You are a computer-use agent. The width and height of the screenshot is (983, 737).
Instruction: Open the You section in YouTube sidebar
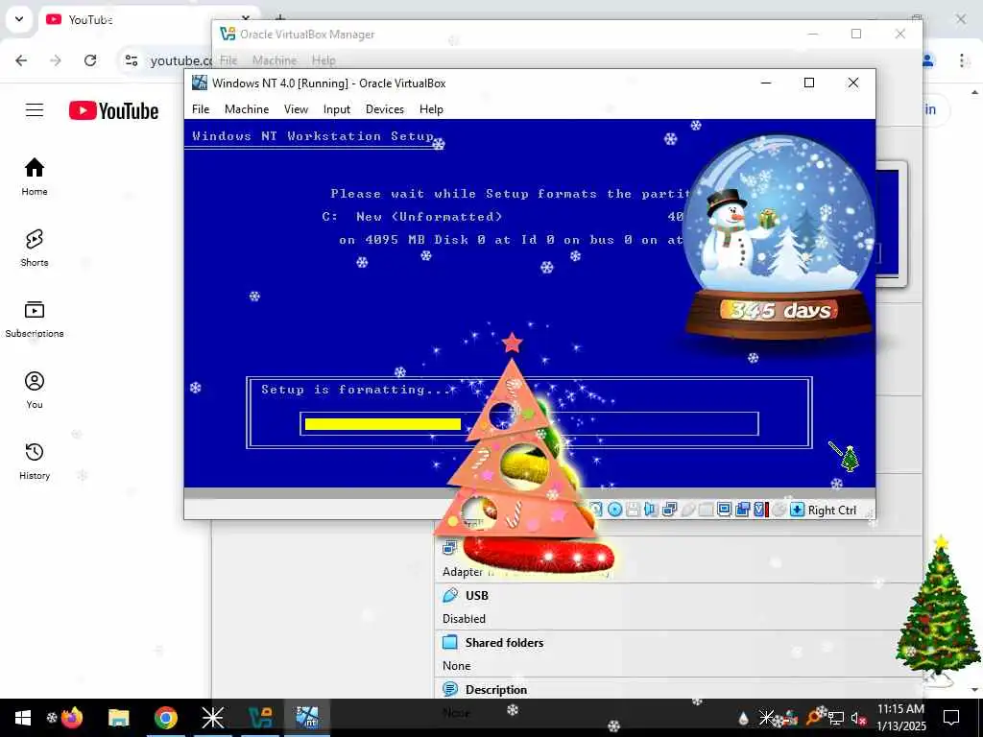(x=35, y=390)
